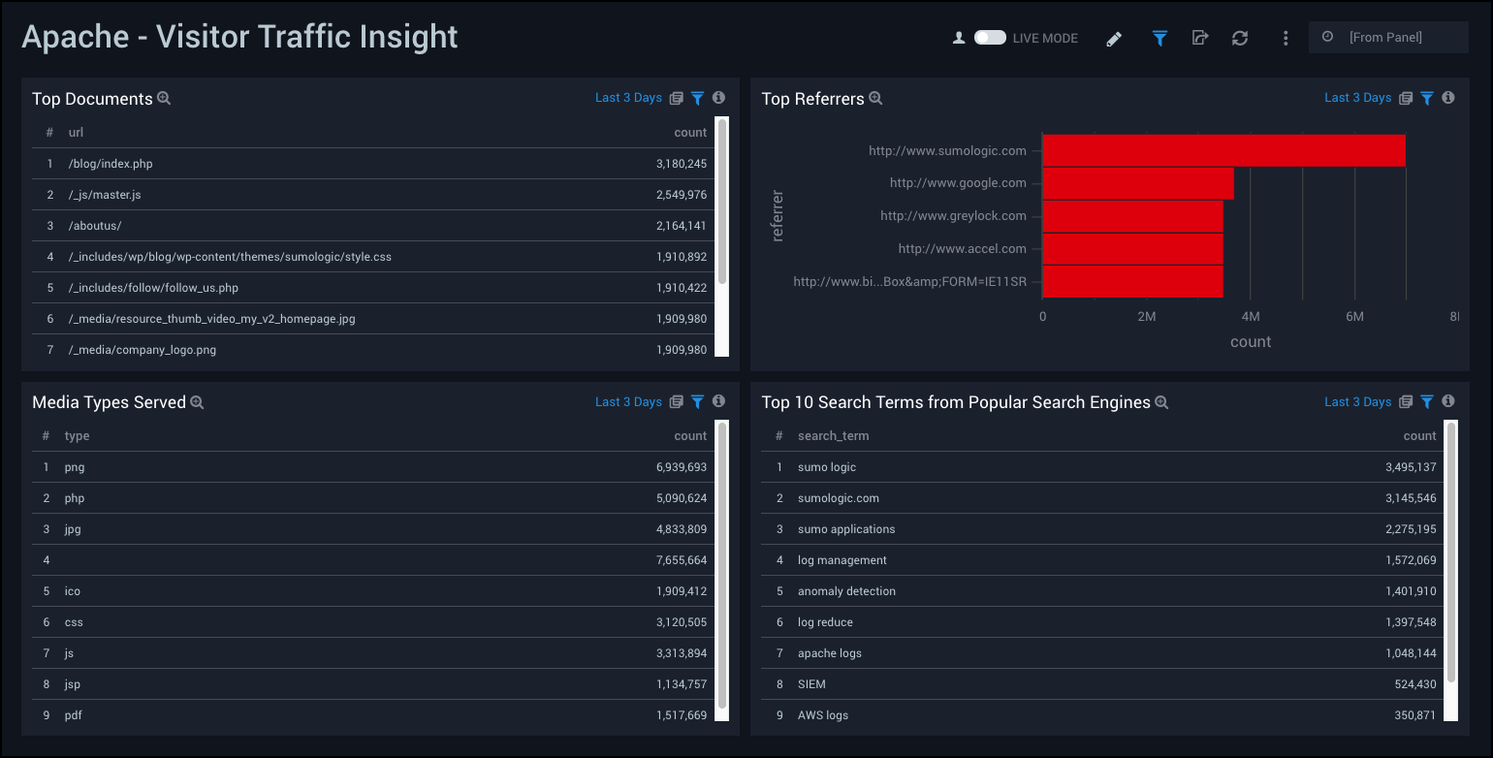The width and height of the screenshot is (1493, 758).
Task: Click the red bar for http://www.sumologic.com
Action: (1223, 150)
